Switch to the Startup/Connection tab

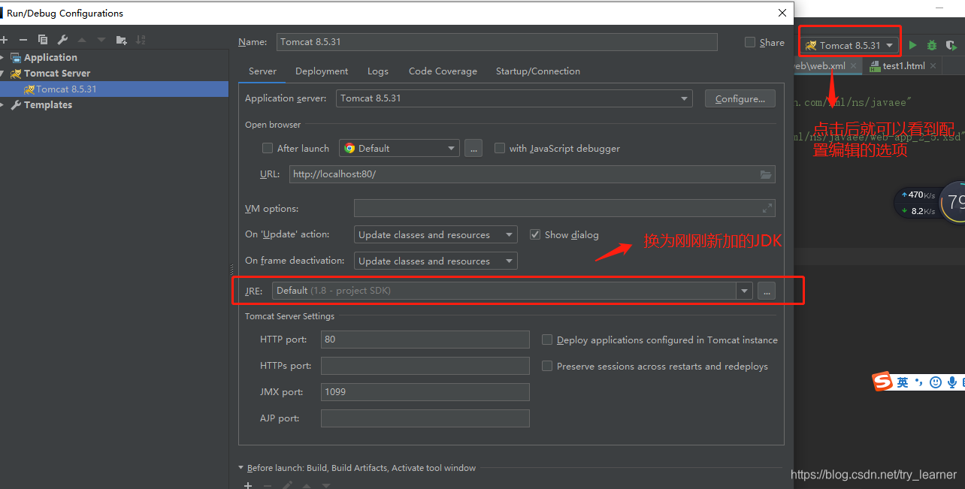[x=538, y=71]
